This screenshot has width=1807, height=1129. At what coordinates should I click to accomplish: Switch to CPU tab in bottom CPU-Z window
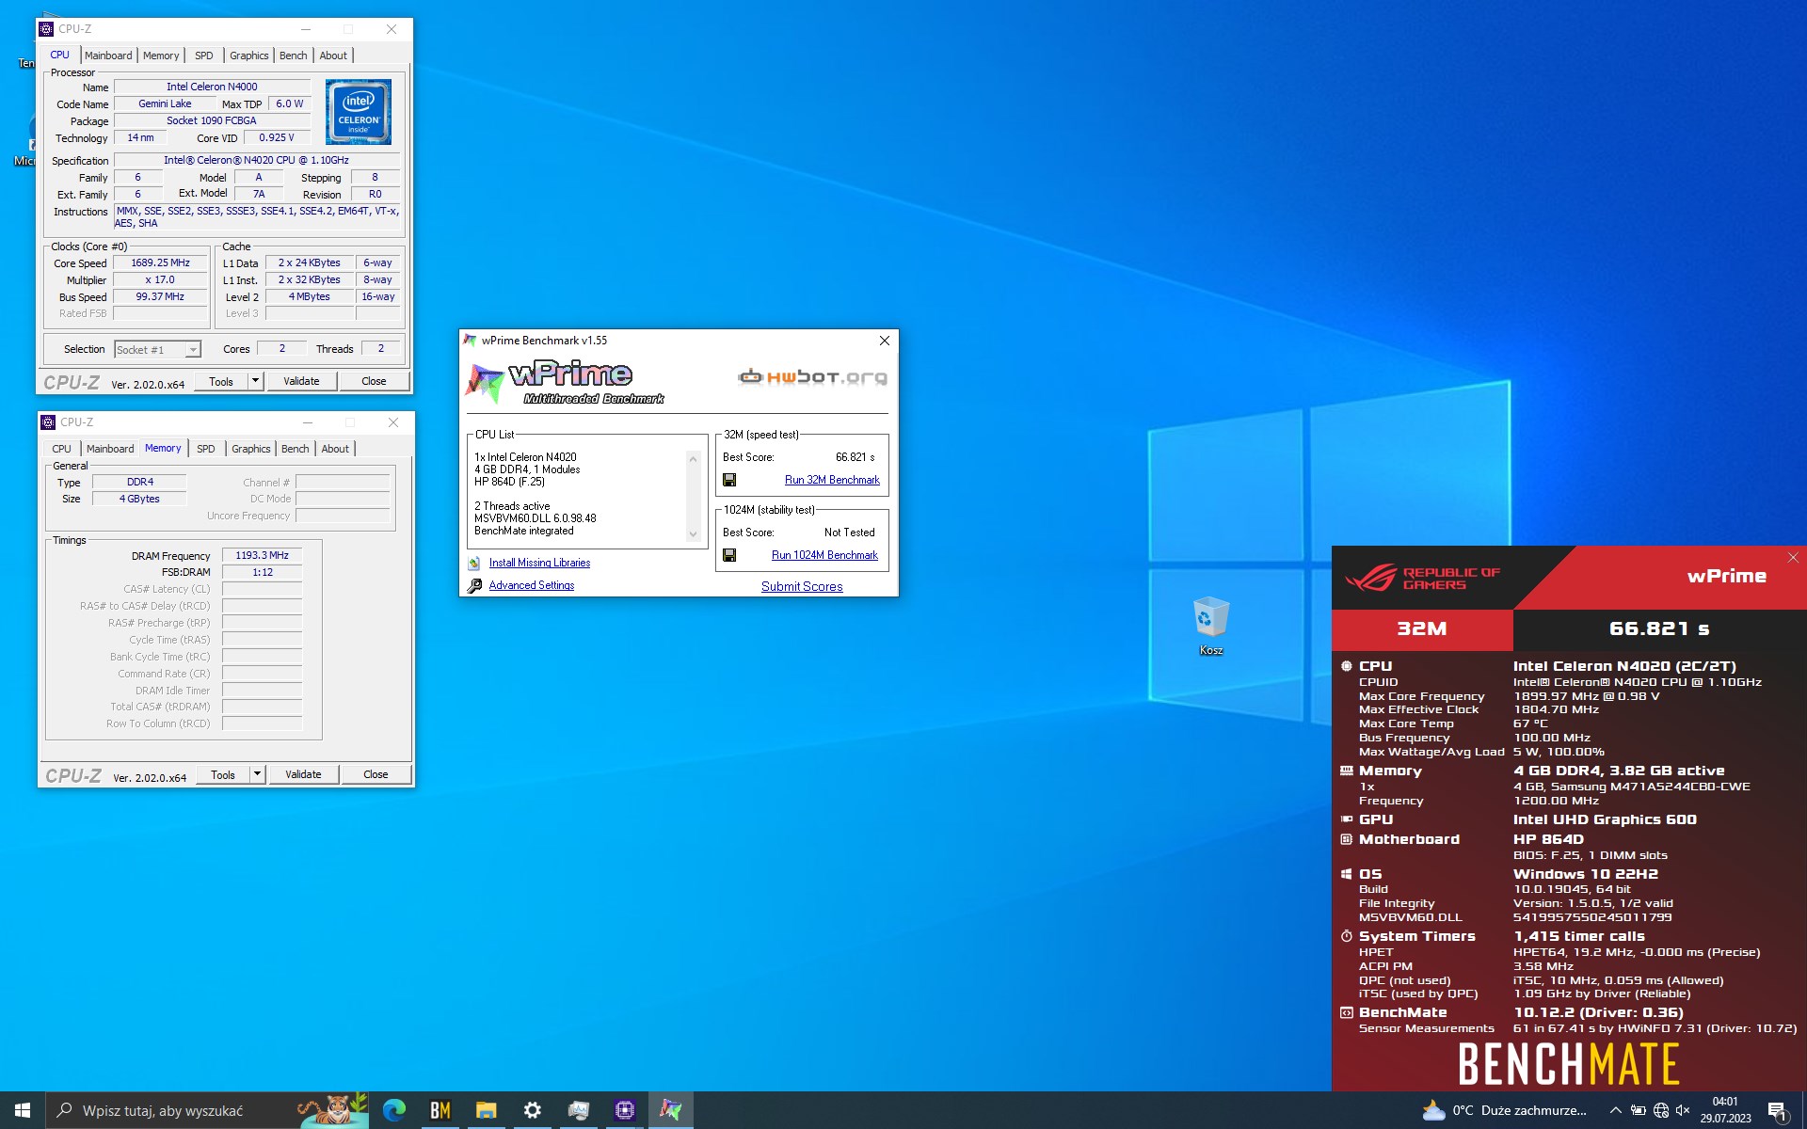point(61,449)
